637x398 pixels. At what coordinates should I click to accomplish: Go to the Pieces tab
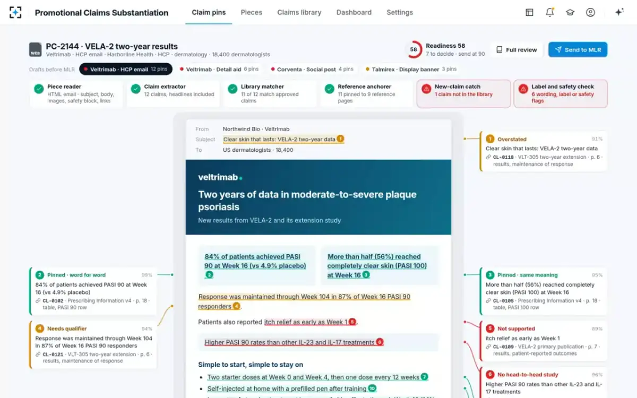pos(251,12)
